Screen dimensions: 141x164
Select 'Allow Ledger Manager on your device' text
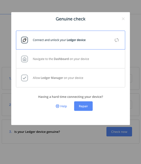click(x=58, y=78)
